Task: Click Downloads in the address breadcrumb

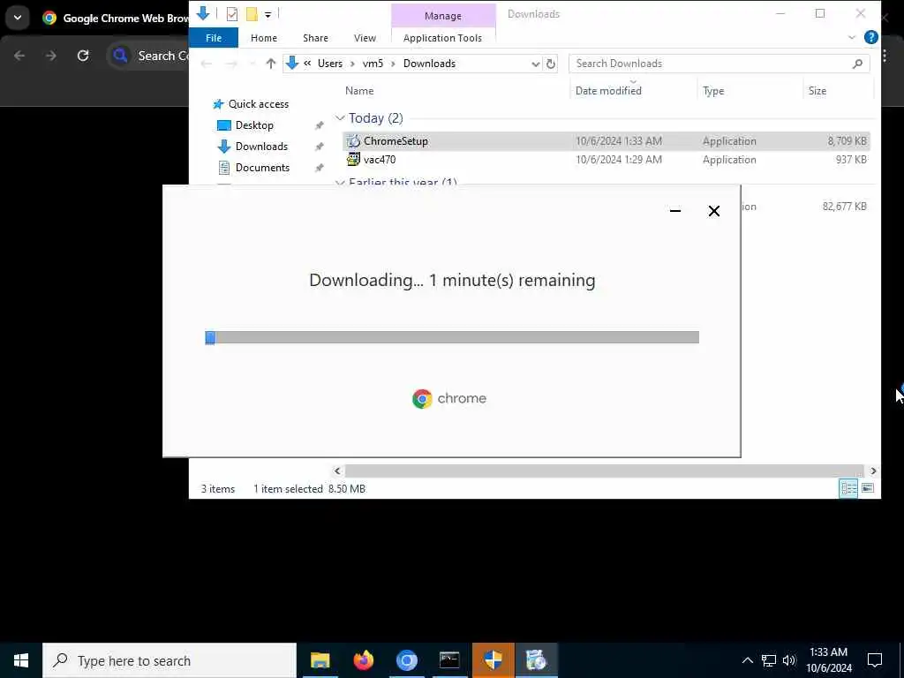Action: (x=429, y=64)
